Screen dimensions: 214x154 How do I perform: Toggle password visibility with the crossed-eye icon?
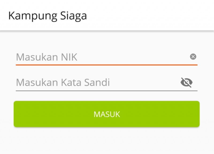pos(186,83)
